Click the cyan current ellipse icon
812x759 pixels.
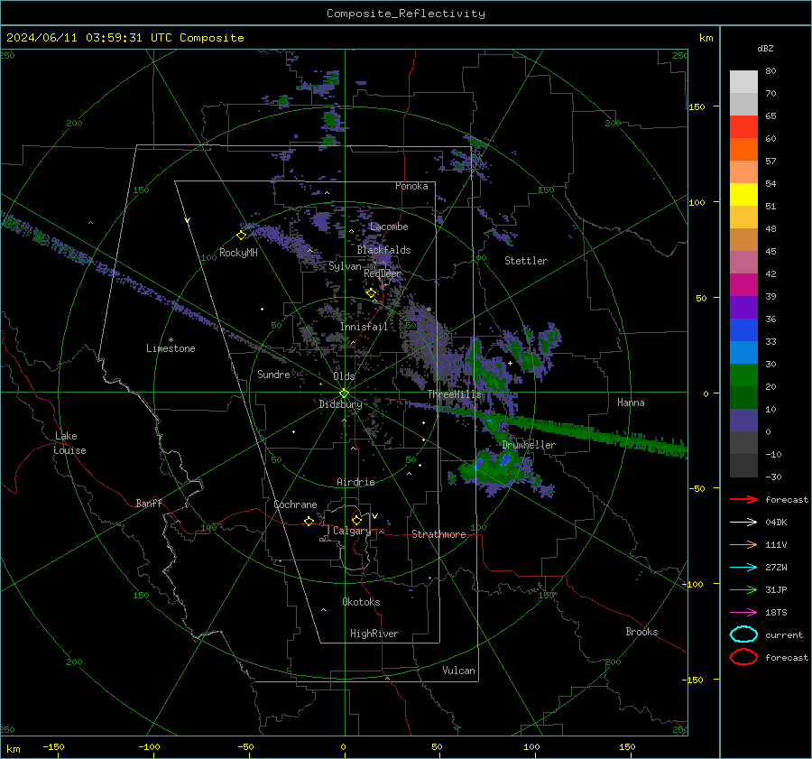(x=743, y=634)
